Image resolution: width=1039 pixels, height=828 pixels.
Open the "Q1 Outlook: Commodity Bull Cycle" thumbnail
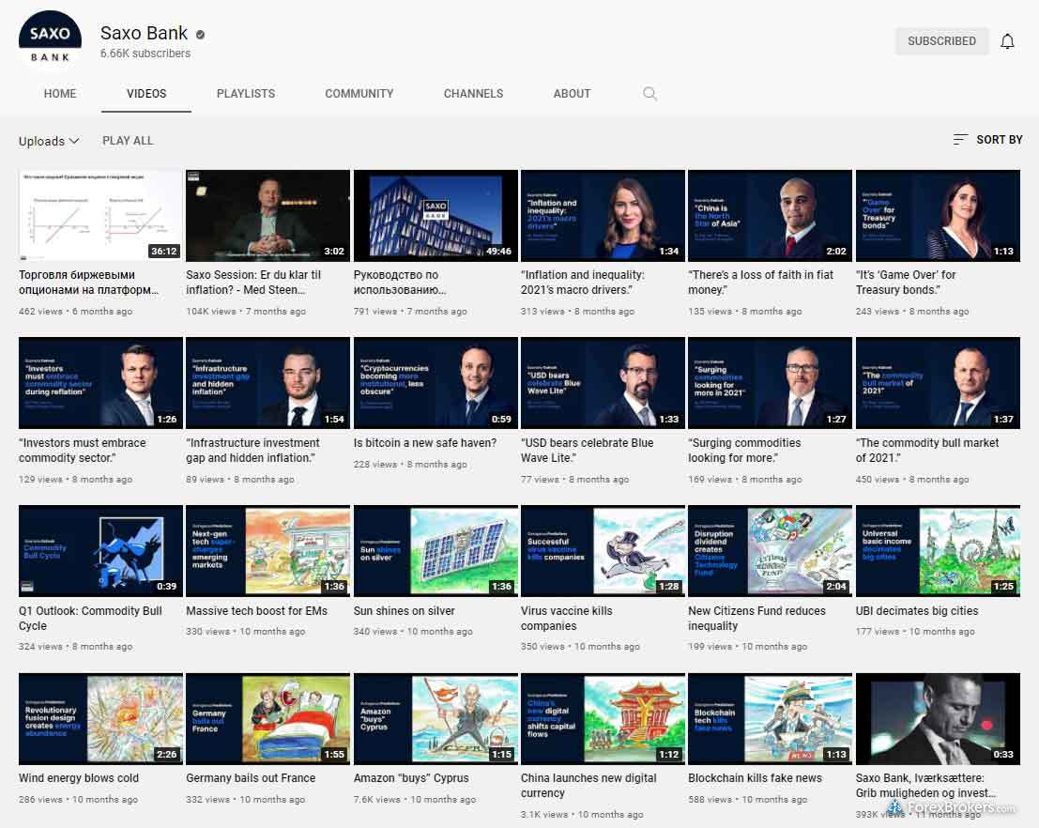tap(100, 551)
